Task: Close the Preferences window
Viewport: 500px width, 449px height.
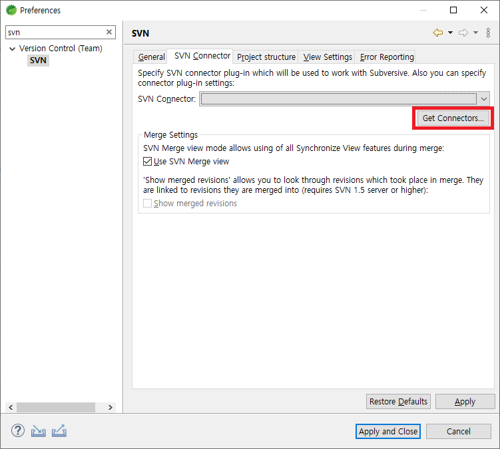Action: coord(484,10)
